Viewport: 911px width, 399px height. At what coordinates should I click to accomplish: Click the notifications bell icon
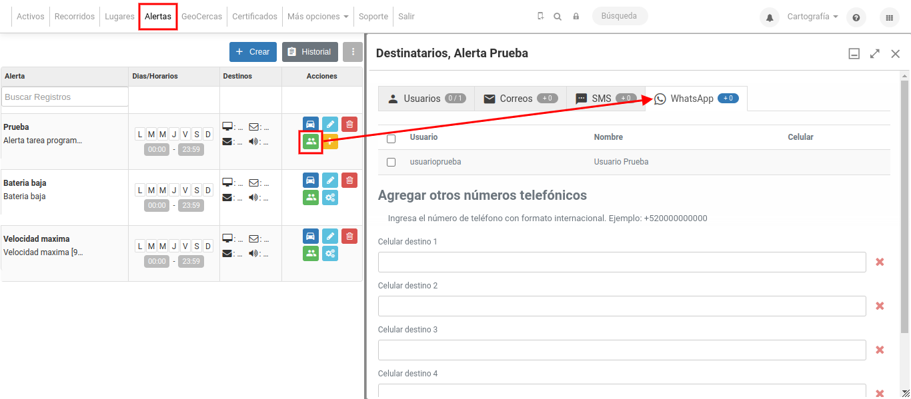(x=770, y=17)
